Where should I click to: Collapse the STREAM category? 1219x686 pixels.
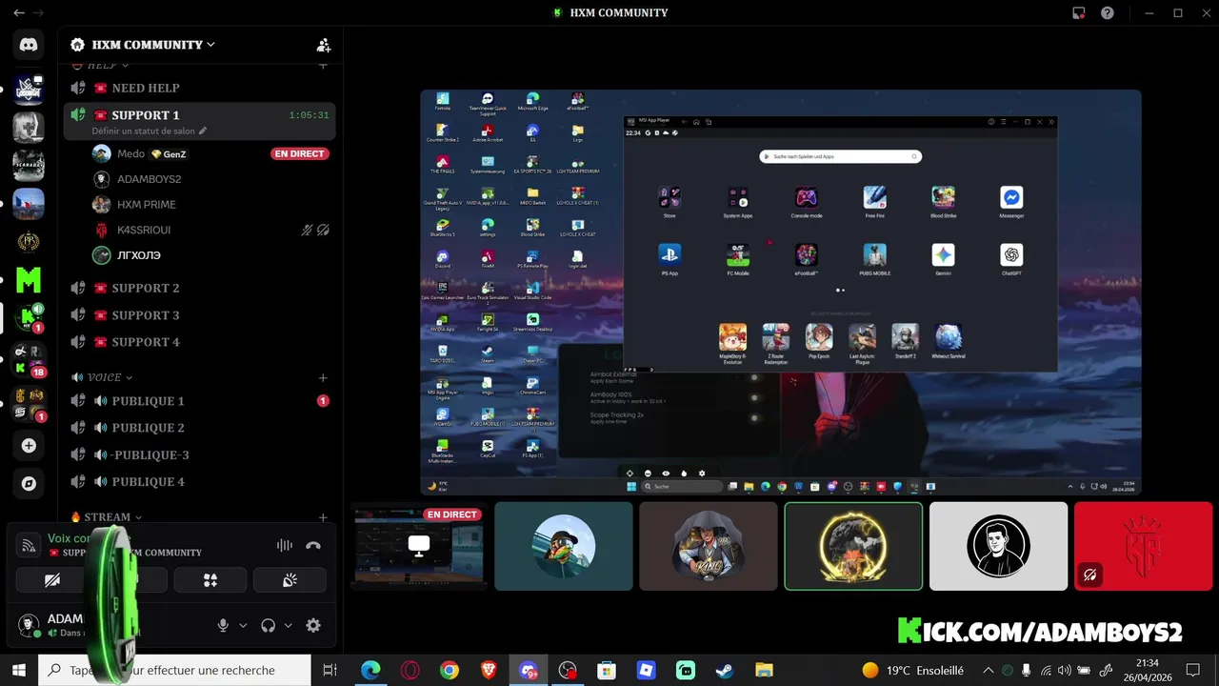[x=107, y=517]
